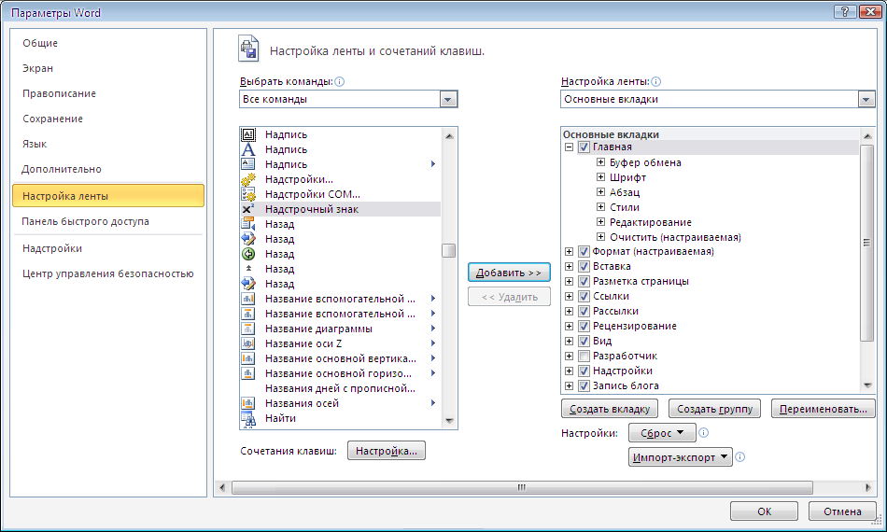This screenshot has width=887, height=532.
Task: Select the Надпись command with letter A icon
Action: coord(248,149)
